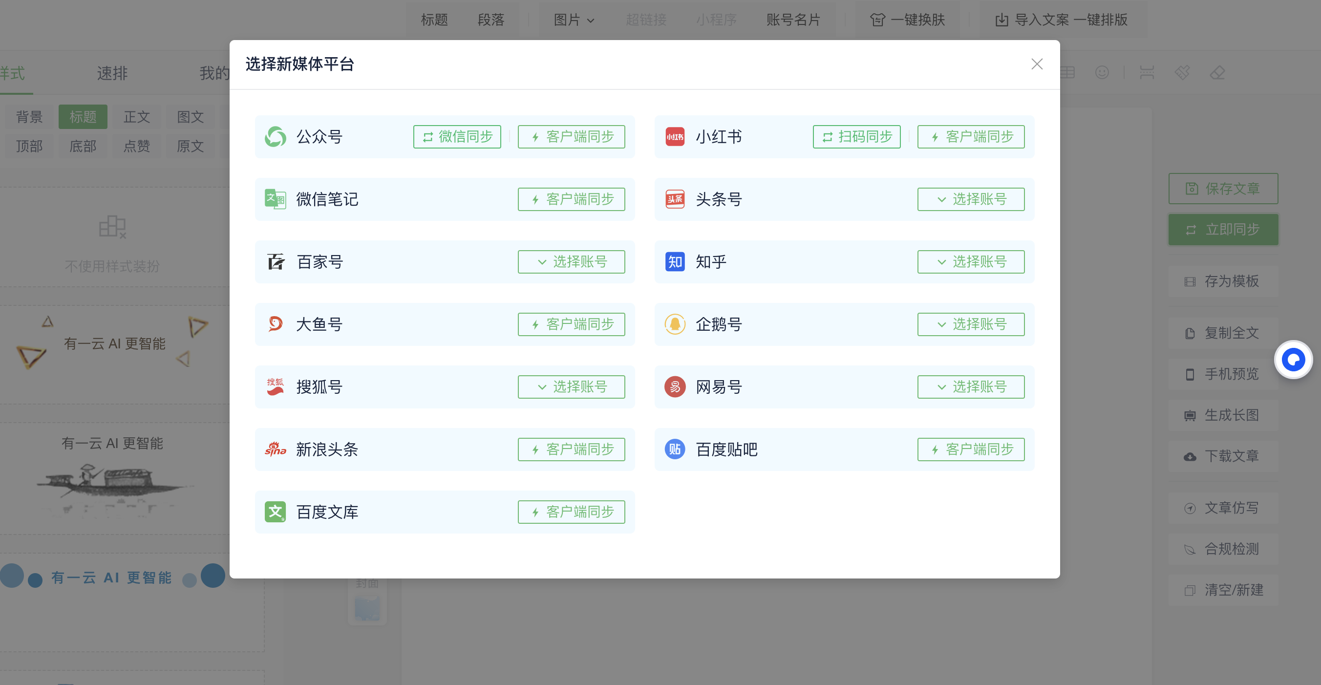
Task: Click the 网易号 red logo icon
Action: 675,386
